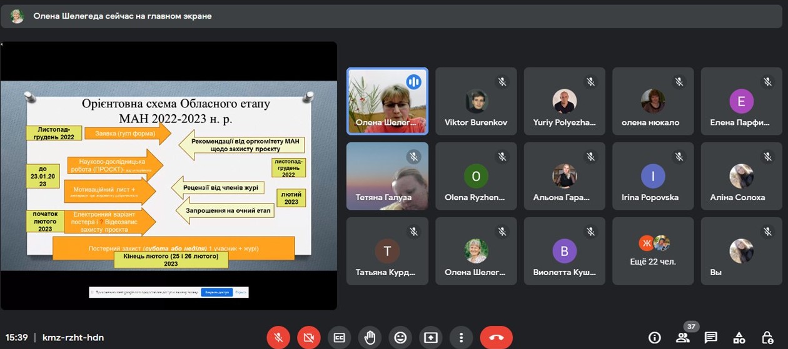Turn on the camera
Viewport: 788px width, 349px height.
coord(308,338)
